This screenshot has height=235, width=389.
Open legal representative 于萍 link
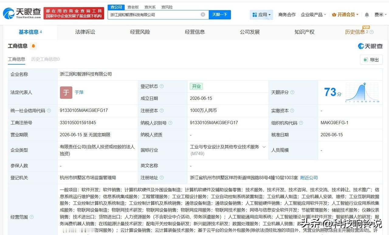click(x=79, y=92)
